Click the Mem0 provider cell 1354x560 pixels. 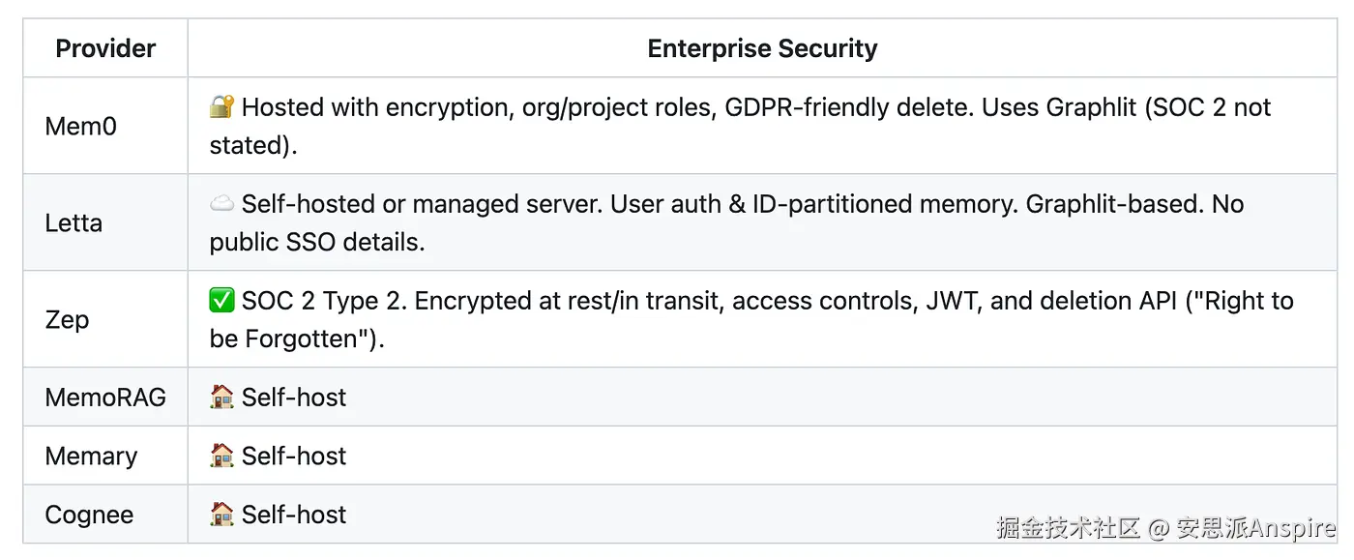[x=81, y=126]
